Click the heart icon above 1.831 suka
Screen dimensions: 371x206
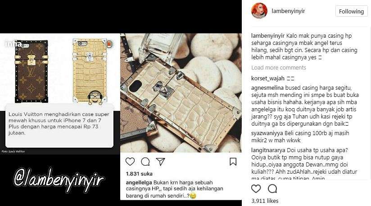click(130, 162)
